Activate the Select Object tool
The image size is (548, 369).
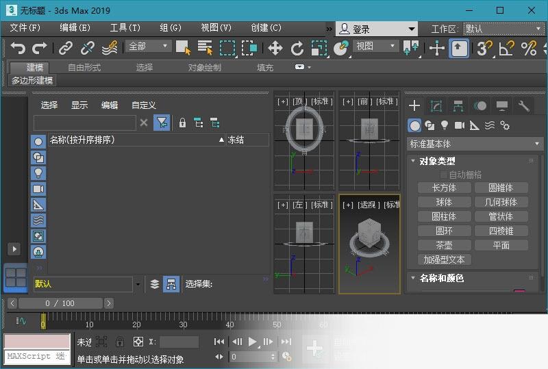183,48
